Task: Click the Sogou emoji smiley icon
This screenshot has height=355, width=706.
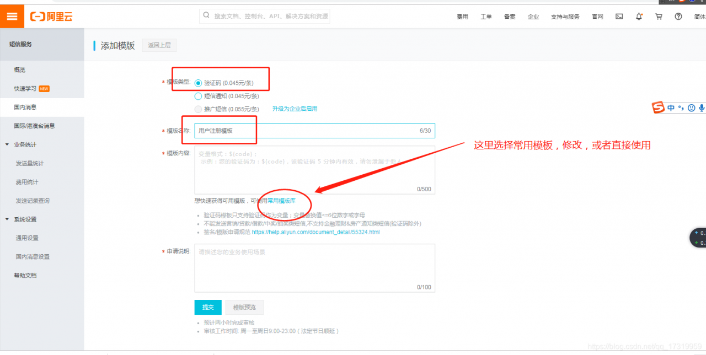Action: [691, 108]
